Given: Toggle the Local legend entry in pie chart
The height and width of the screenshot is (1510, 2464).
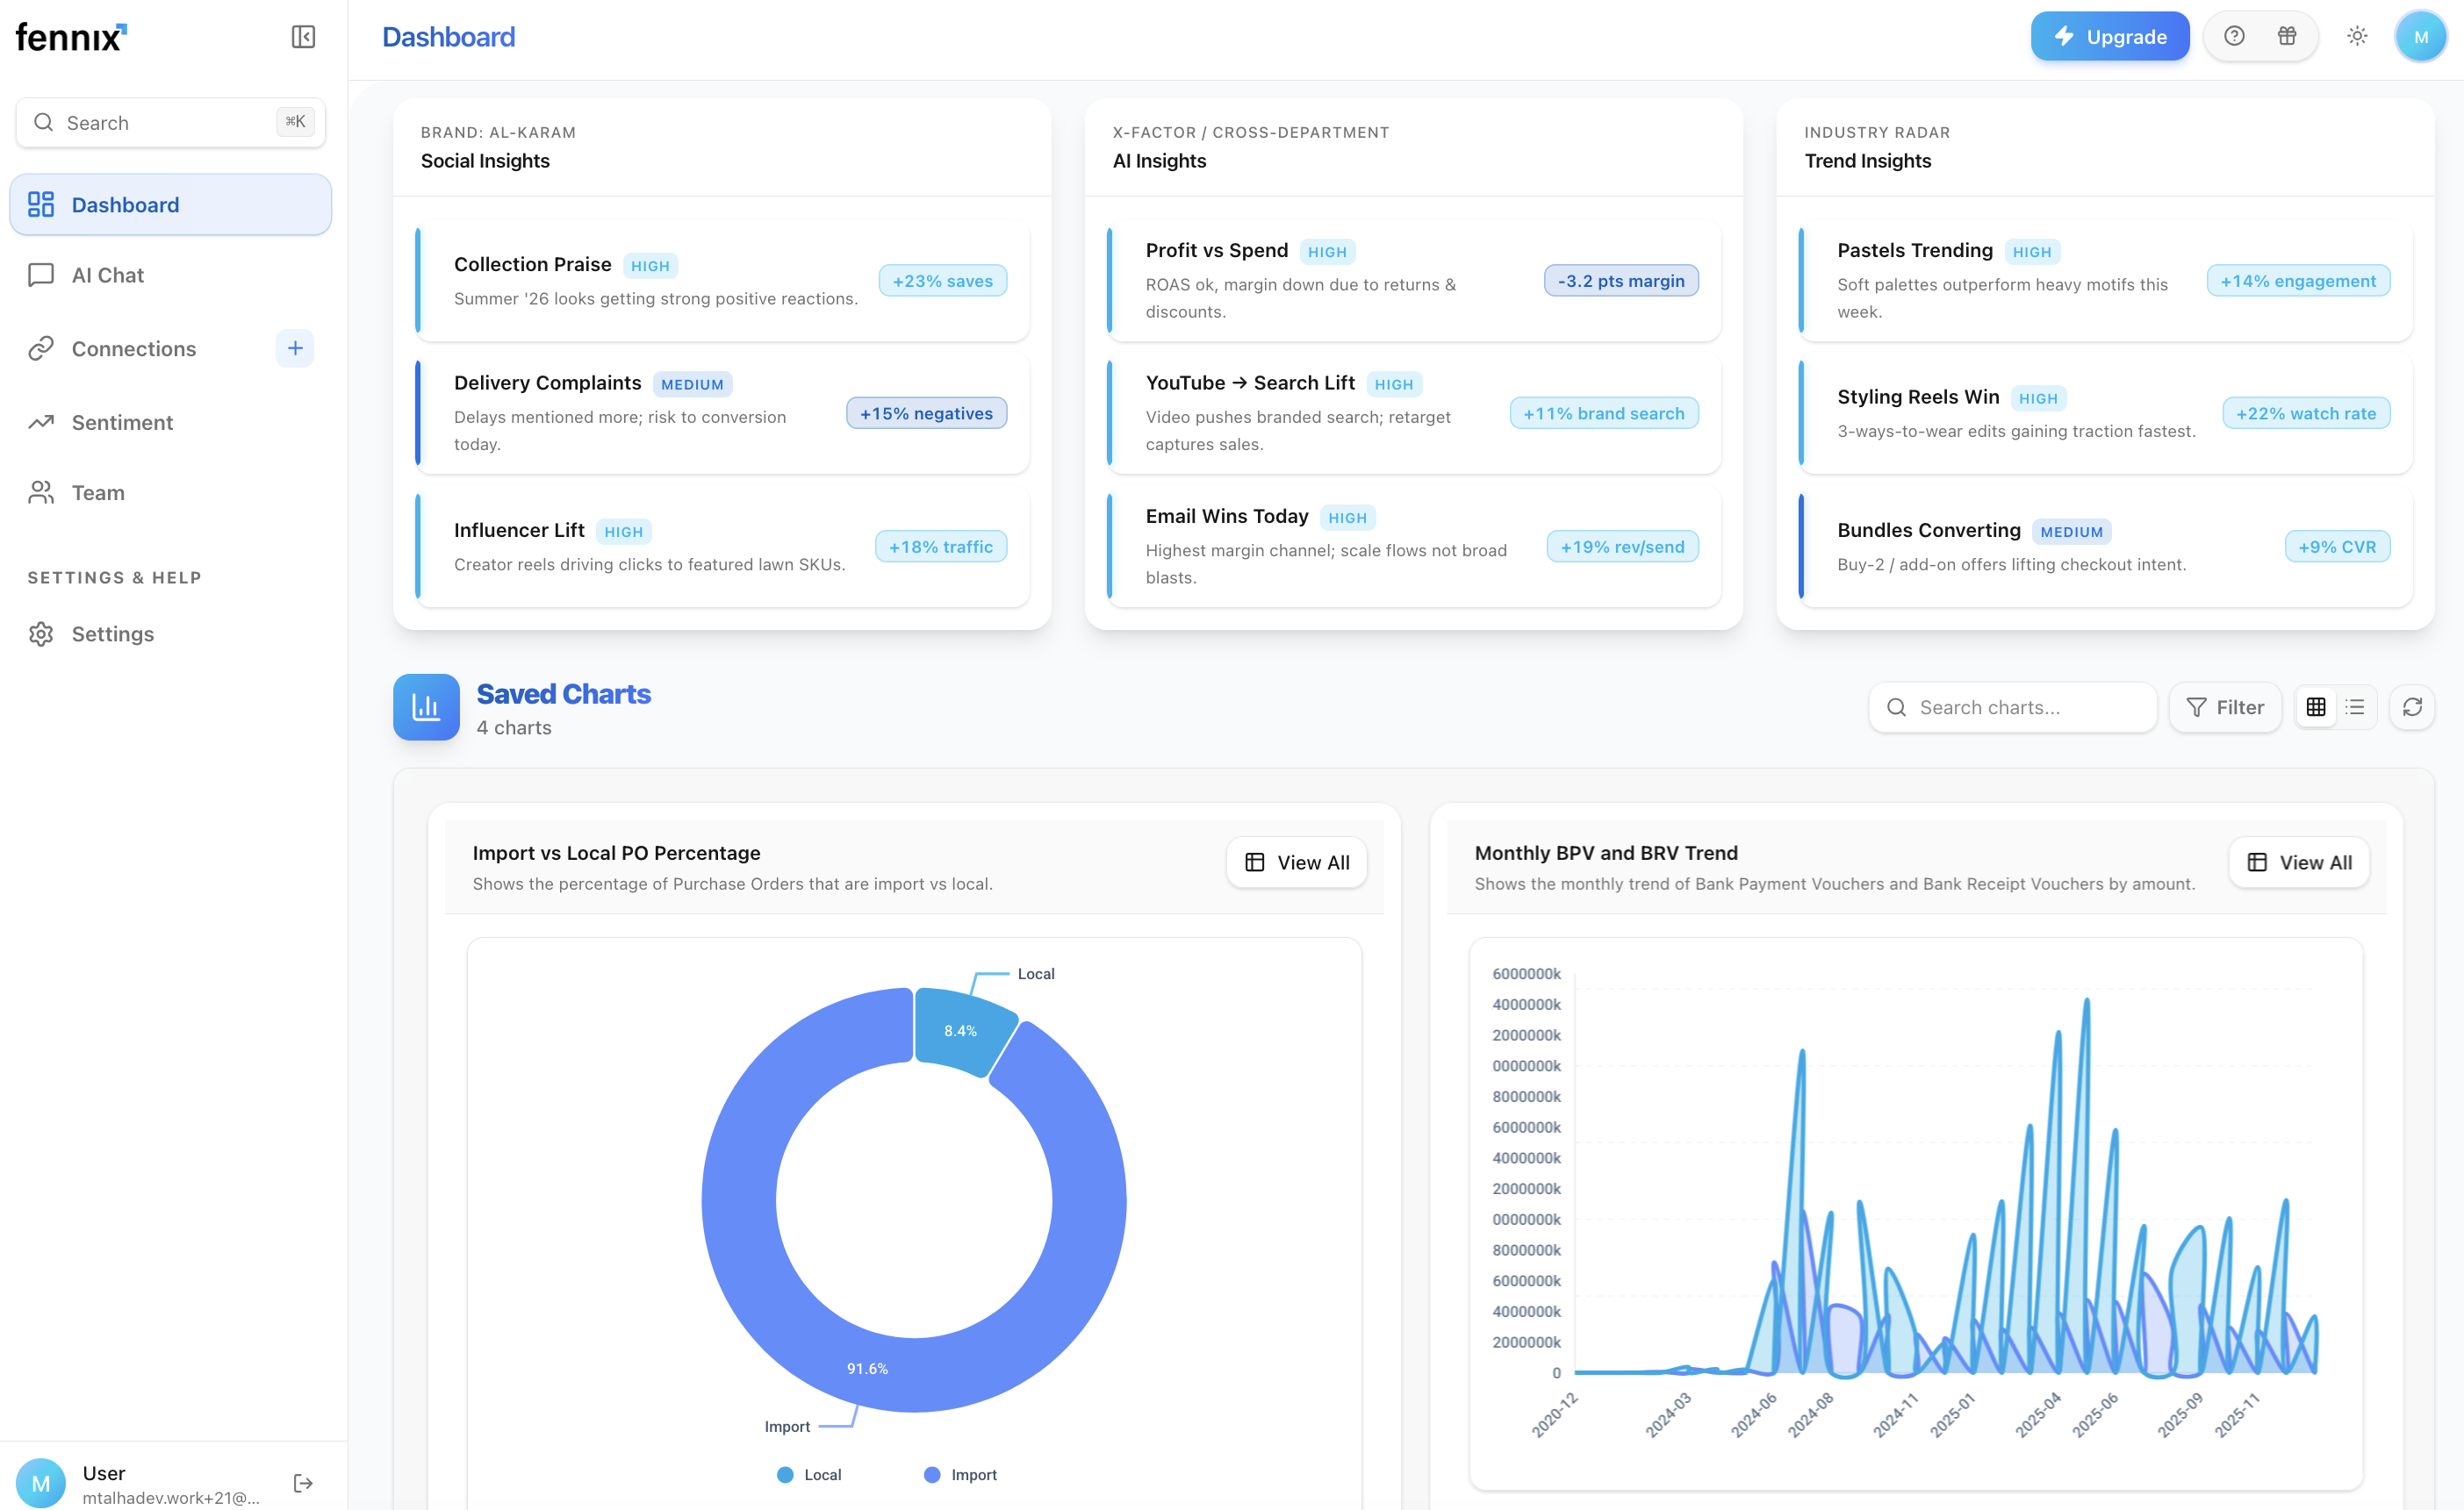Looking at the screenshot, I should [x=809, y=1474].
